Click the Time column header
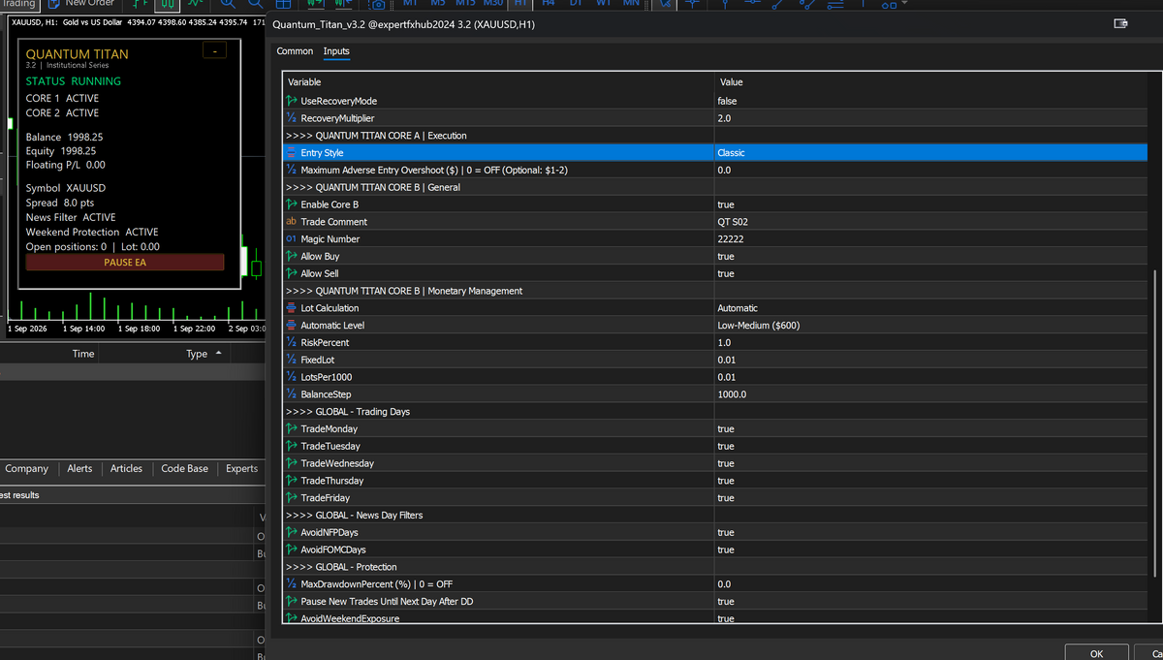1163x660 pixels. pyautogui.click(x=83, y=354)
